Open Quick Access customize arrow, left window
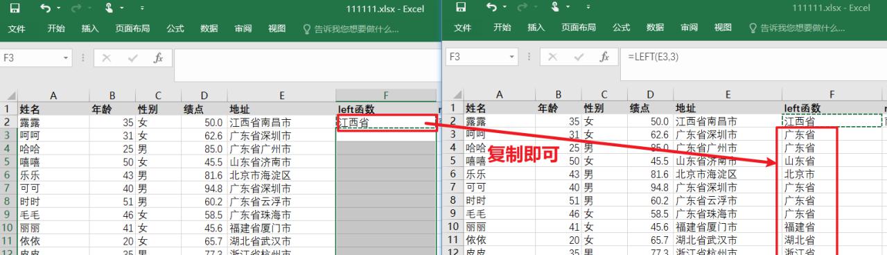 pyautogui.click(x=142, y=8)
